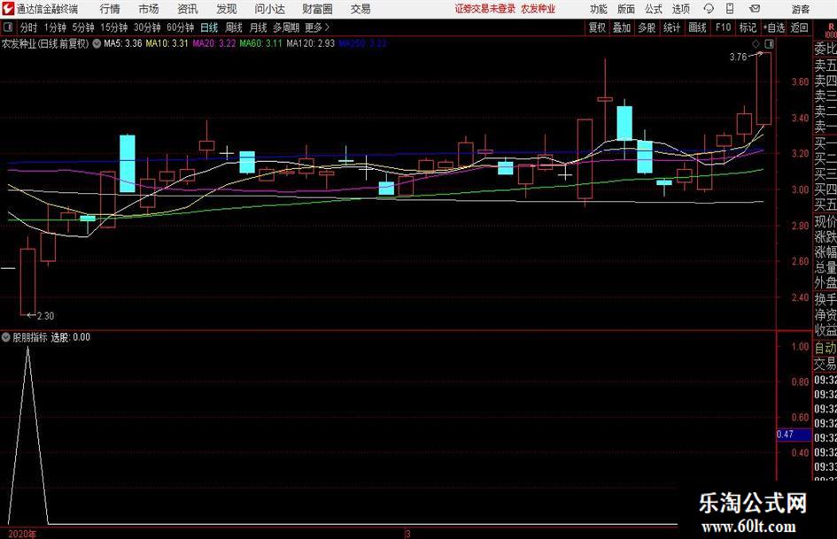Click 证券交易未登录 login link
Screen dimensions: 837x539
coord(485,9)
